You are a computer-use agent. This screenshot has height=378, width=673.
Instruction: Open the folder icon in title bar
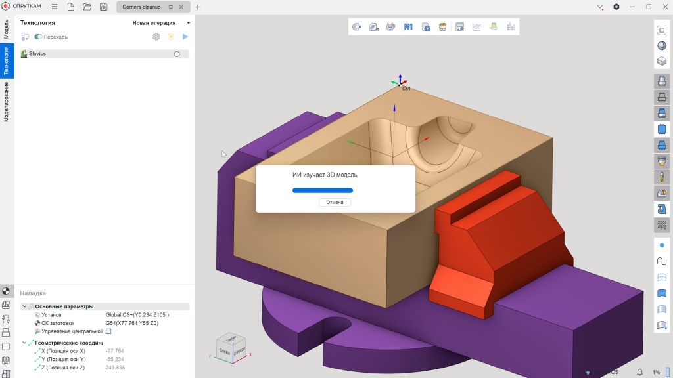click(x=87, y=7)
